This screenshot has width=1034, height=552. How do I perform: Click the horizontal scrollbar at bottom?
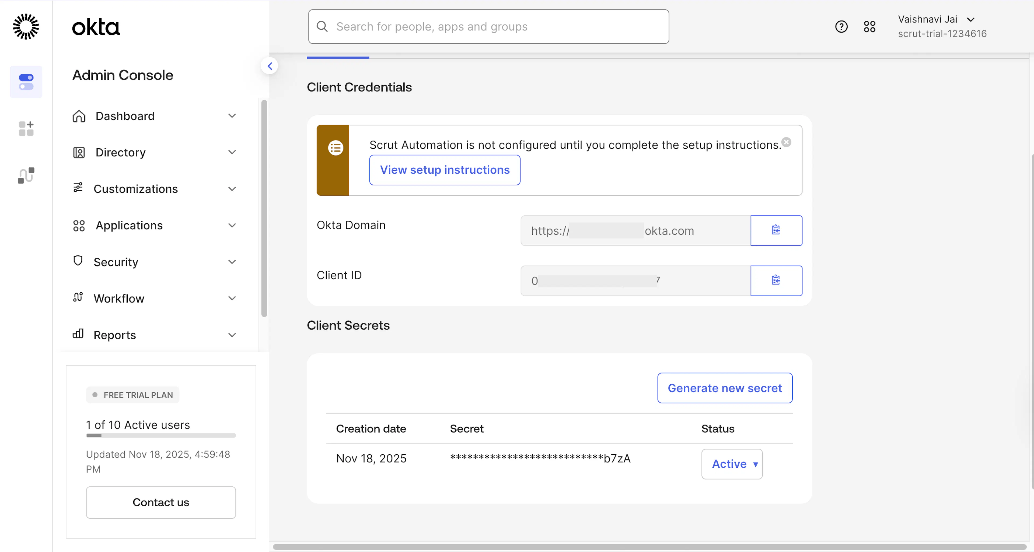click(649, 546)
